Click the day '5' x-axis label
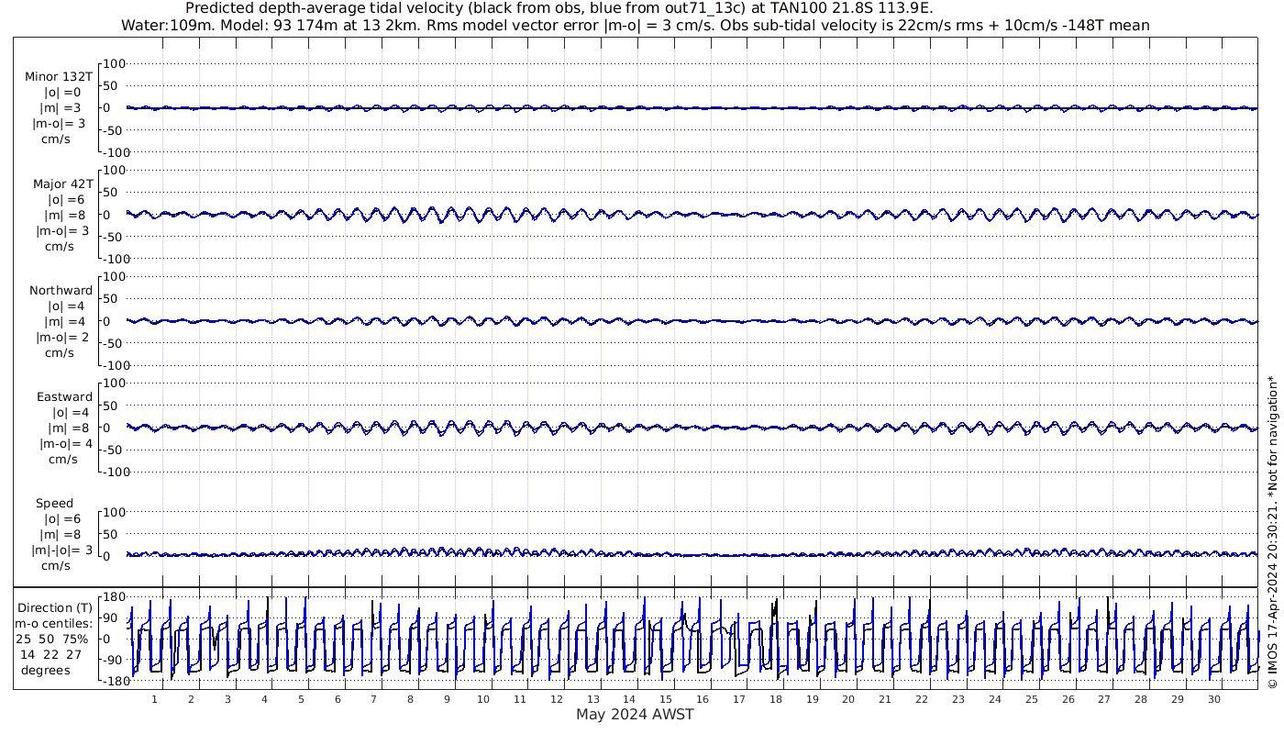 (301, 699)
